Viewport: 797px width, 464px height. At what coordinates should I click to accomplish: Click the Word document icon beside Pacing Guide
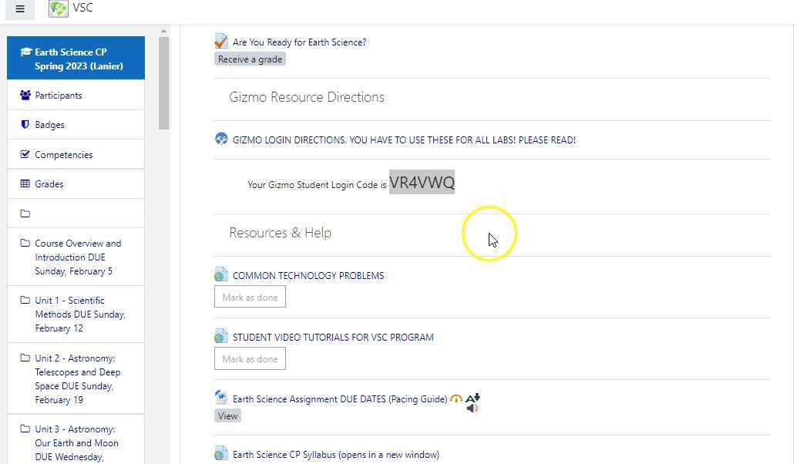(x=221, y=398)
